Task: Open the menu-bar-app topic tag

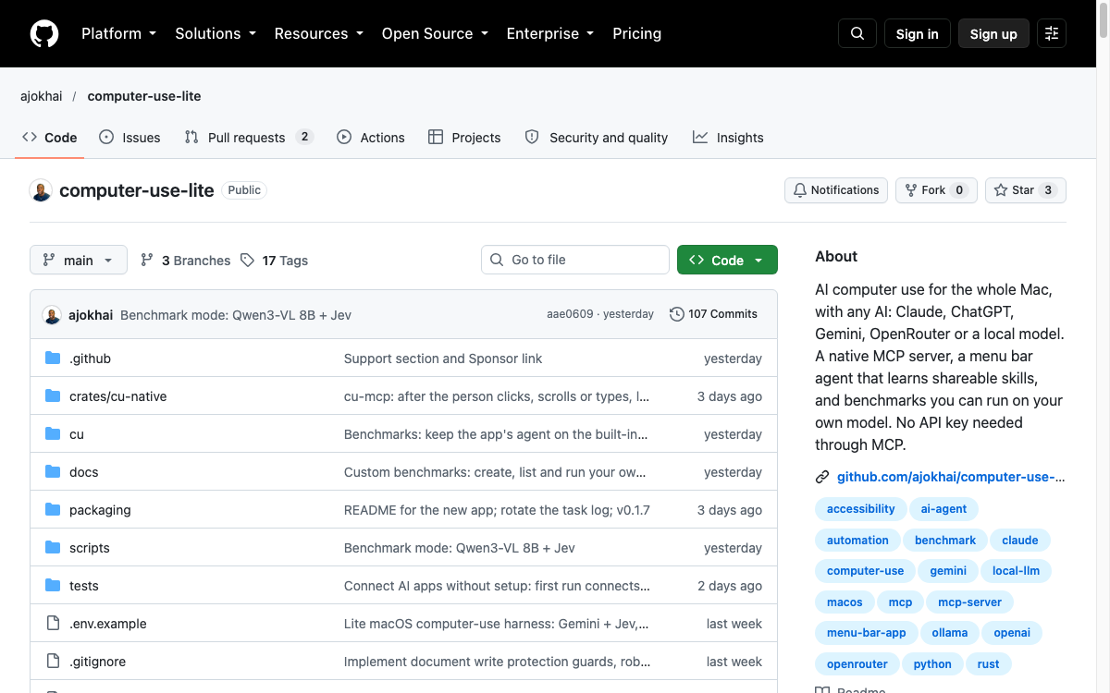Action: point(867,633)
